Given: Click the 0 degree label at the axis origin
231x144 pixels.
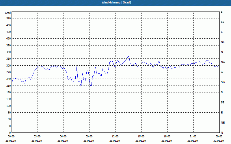Looking at the screenshot, I should [x=10, y=133].
